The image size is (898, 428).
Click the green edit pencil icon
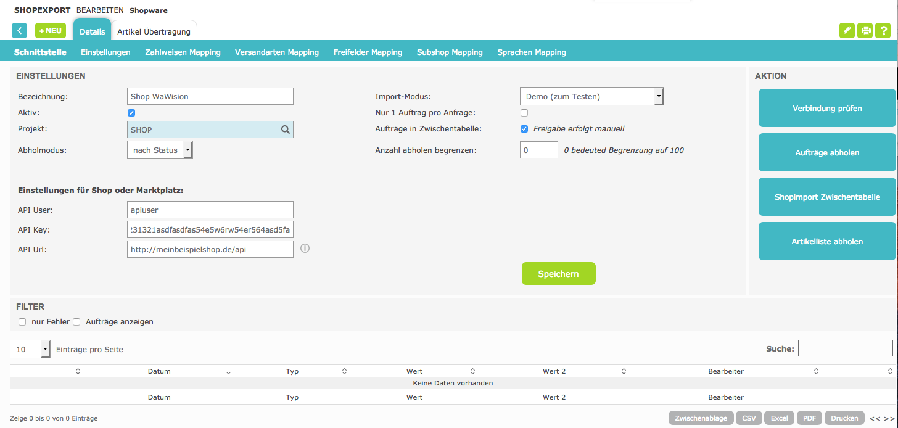click(847, 31)
